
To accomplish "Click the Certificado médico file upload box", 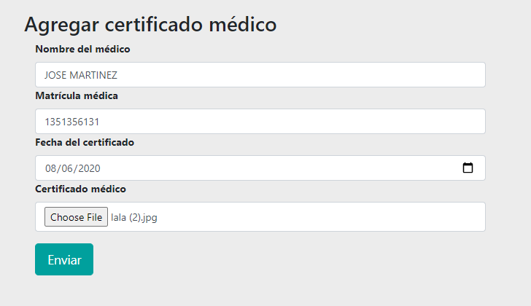I will 260,216.
